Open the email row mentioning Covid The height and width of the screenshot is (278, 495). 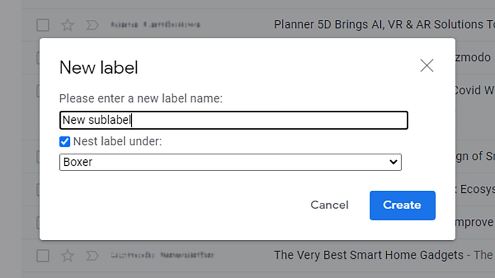[x=474, y=90]
